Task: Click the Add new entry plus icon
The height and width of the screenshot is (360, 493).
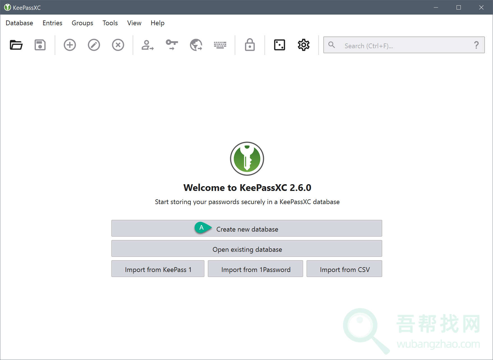Action: coord(70,45)
